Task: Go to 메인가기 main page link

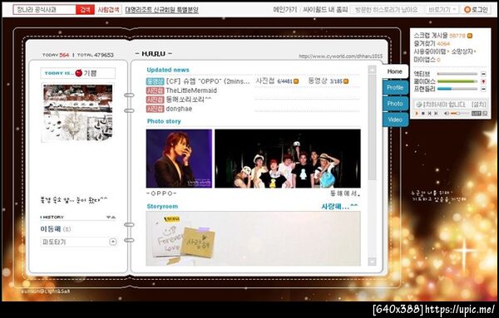Action: (284, 10)
